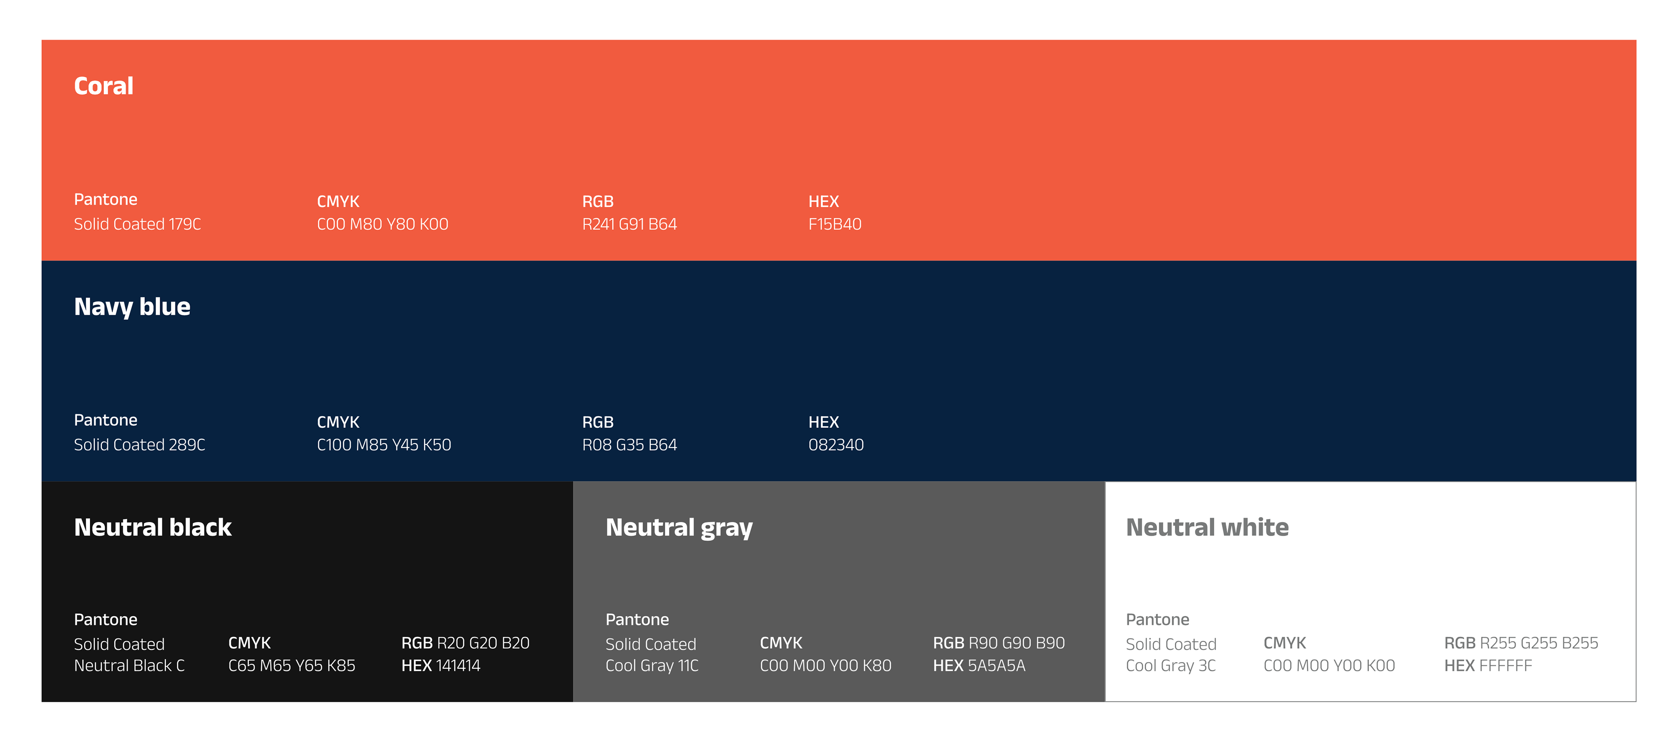Screen dimensions: 1676x738
Task: Click Navy blue HEX value 082340
Action: click(836, 445)
